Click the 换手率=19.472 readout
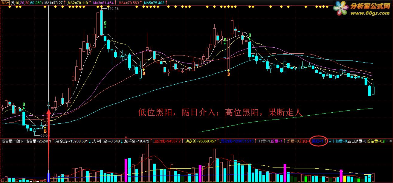Screen dimensions: 393x183 pos(137,141)
